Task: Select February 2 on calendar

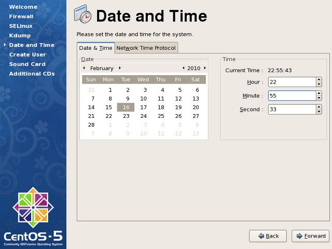Action: pos(128,90)
